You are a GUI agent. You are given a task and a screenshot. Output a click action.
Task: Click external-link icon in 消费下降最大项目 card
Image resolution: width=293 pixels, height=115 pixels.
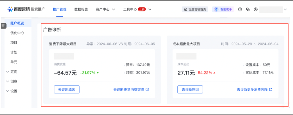[147, 89]
